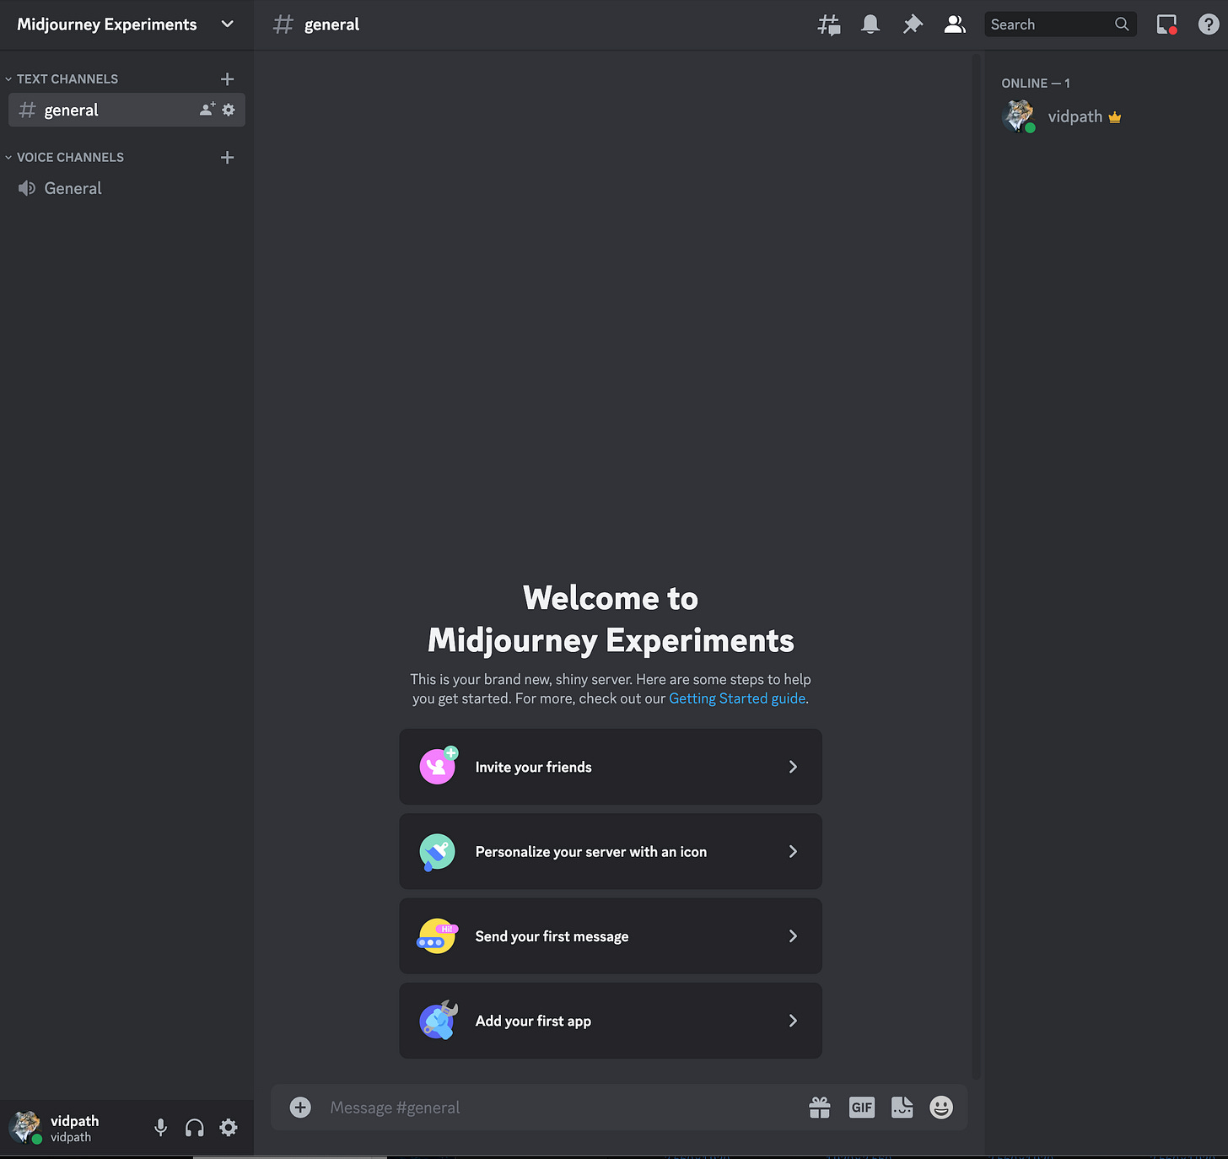
Task: Open User Settings gear icon
Action: point(229,1128)
